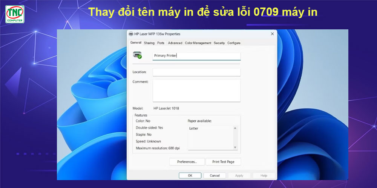Click the yellow heading about fixing error 0709
Screen dimensions: 377x188
(203, 12)
